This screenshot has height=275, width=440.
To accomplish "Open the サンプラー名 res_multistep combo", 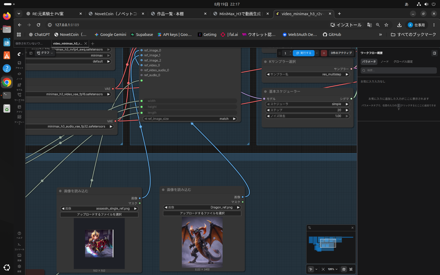I will pyautogui.click(x=307, y=74).
